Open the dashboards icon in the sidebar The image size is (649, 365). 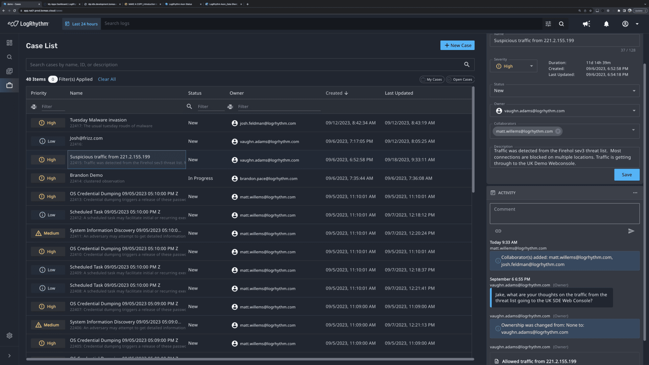[9, 43]
